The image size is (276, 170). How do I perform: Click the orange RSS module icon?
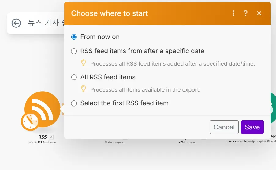tap(43, 109)
